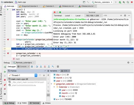Stop debugging with red square in Debug sidebar
The height and width of the screenshot is (105, 134).
(5, 80)
